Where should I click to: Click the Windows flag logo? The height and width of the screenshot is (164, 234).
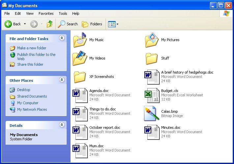point(226,13)
